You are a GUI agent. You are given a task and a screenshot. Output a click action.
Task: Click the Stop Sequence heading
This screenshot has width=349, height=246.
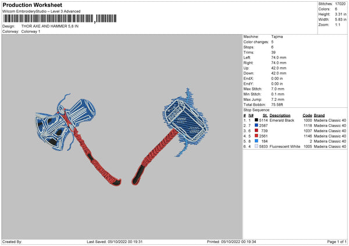[257, 110]
